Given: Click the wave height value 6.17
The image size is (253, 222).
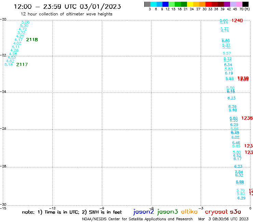Looking at the screenshot, I should coord(238,159).
